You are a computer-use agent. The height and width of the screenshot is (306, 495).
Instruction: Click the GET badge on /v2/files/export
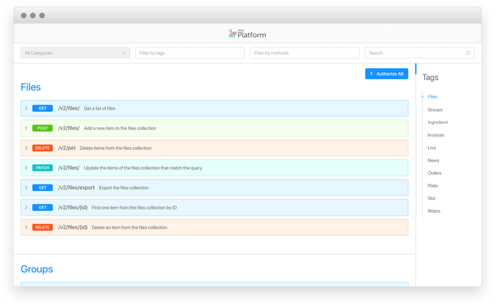click(x=42, y=188)
